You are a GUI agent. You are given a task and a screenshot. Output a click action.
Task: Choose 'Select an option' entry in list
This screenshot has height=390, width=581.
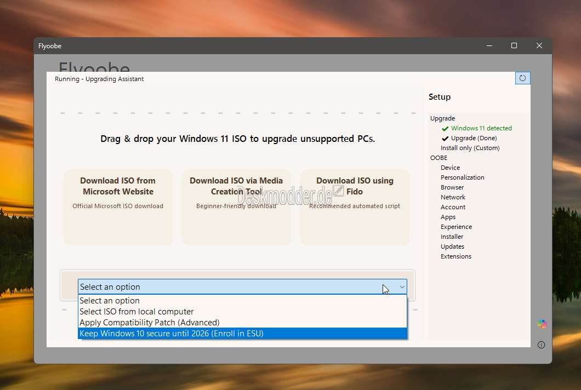[242, 300]
